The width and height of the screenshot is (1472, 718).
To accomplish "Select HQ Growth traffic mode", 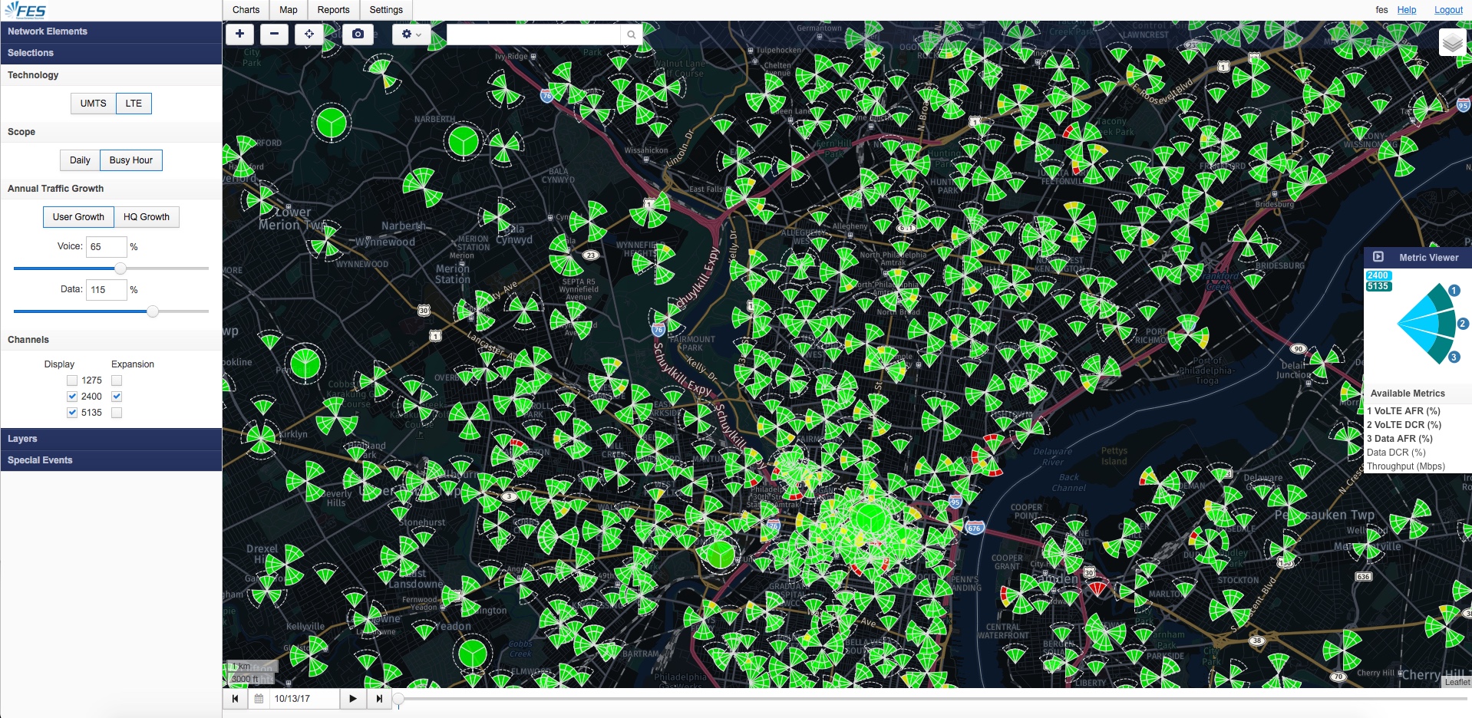I will click(x=147, y=217).
